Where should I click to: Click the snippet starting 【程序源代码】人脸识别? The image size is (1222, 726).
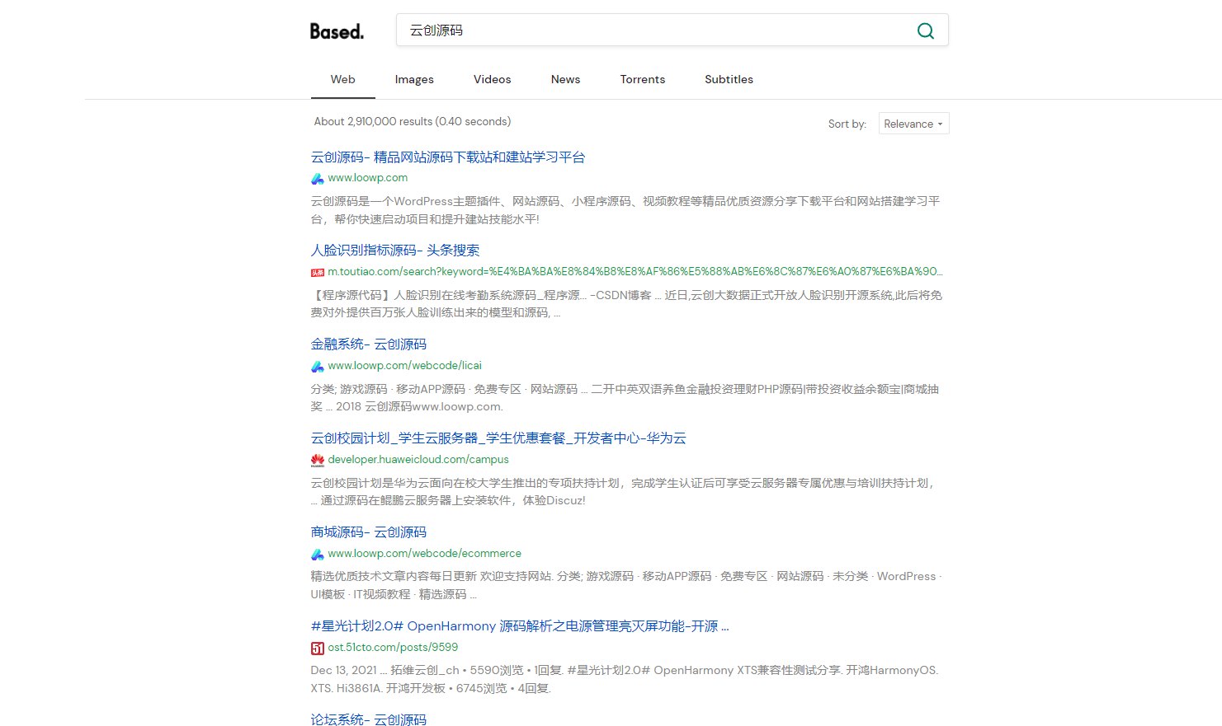pos(626,304)
